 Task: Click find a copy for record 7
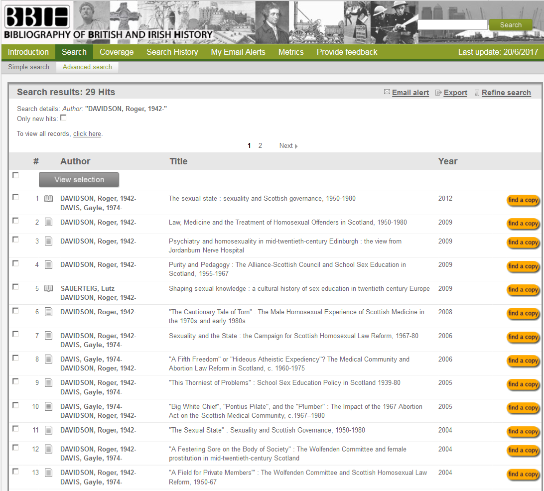523,337
